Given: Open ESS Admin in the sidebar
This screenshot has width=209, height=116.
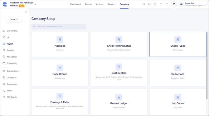Looking at the screenshot, I should click(x=10, y=97).
